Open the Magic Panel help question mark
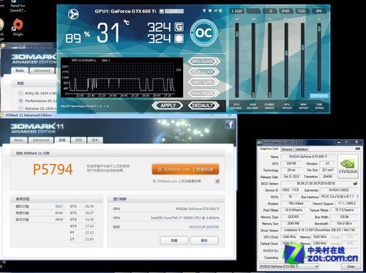366x273 pixels. coord(204,10)
